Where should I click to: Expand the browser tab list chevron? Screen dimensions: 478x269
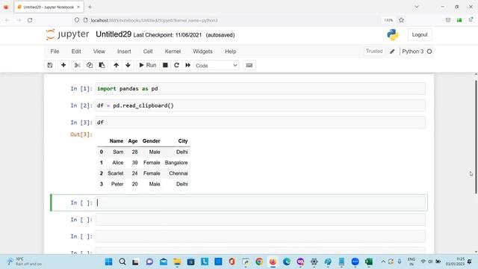pyautogui.click(x=417, y=7)
